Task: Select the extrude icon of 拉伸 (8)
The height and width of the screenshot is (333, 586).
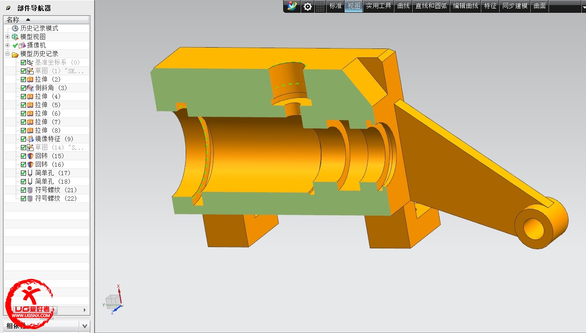Action: point(30,130)
